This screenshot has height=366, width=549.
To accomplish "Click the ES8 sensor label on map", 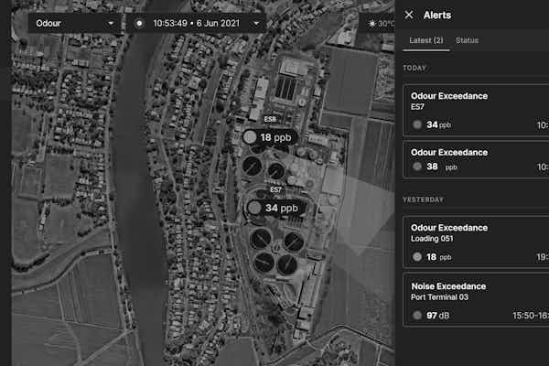I will pyautogui.click(x=271, y=119).
